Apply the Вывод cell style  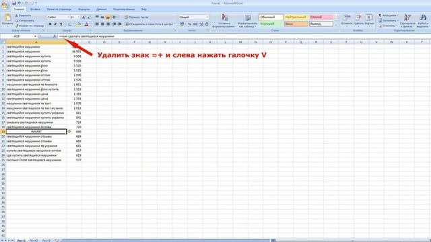321,24
